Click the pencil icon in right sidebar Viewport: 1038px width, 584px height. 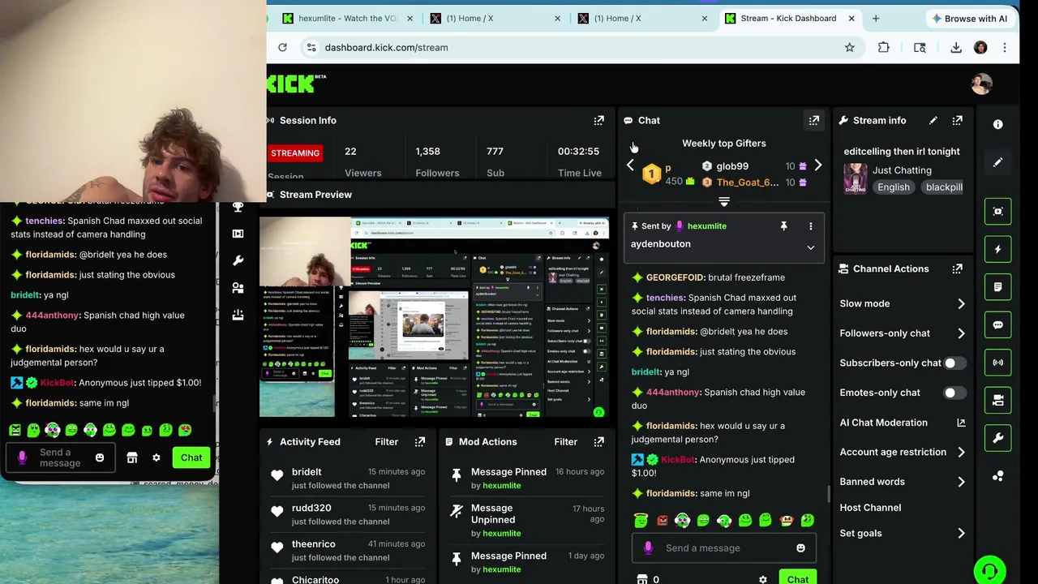tap(997, 162)
